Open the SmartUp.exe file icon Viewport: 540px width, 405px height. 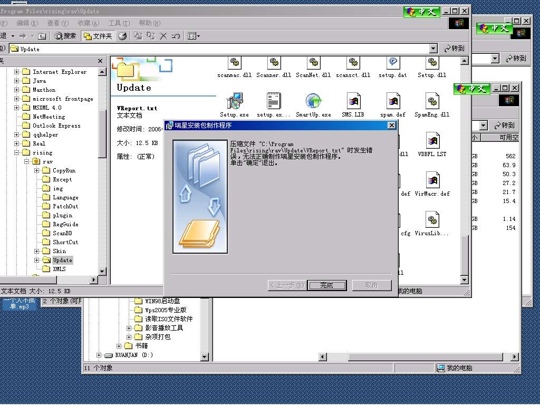click(x=313, y=101)
